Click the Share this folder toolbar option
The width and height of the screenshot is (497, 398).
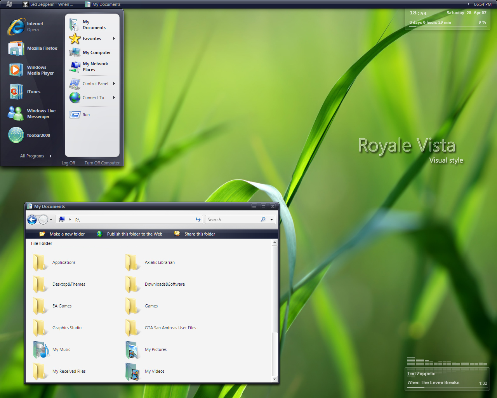199,234
